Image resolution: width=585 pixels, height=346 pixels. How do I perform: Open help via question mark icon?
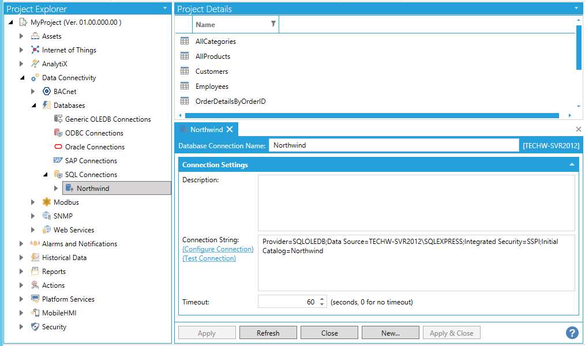[572, 333]
